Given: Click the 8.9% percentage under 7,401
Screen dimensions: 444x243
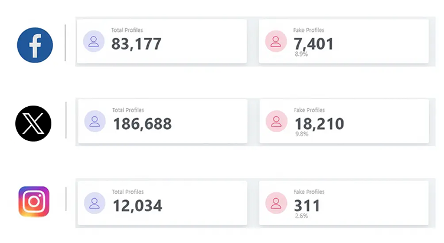Looking at the screenshot, I should [x=301, y=54].
